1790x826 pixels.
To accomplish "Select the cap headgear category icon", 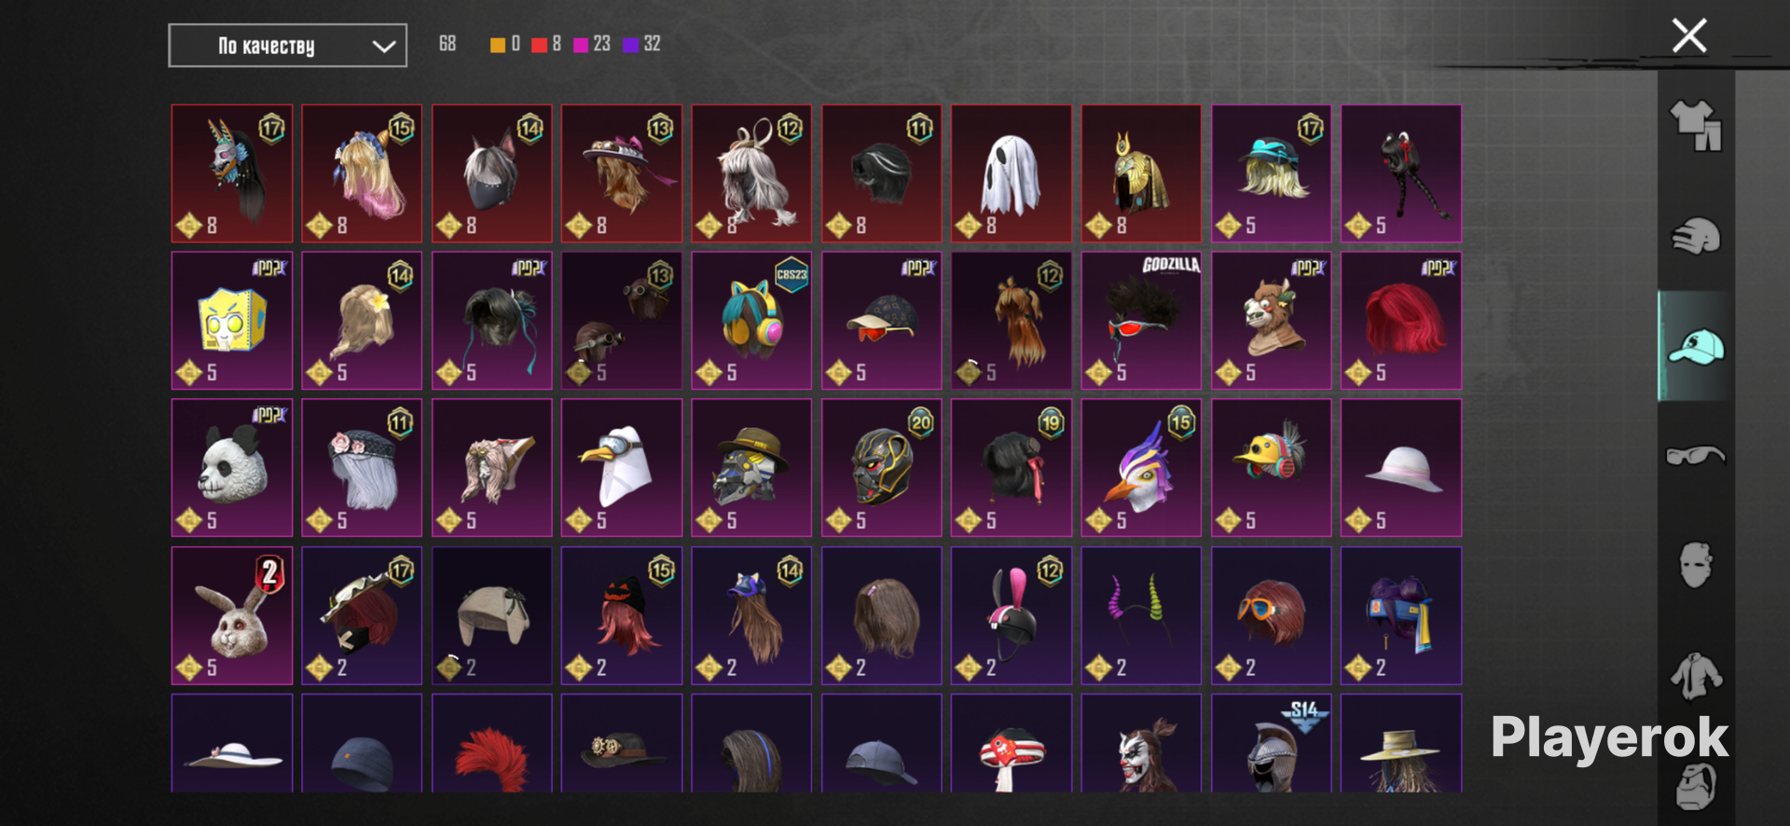I will coord(1696,347).
